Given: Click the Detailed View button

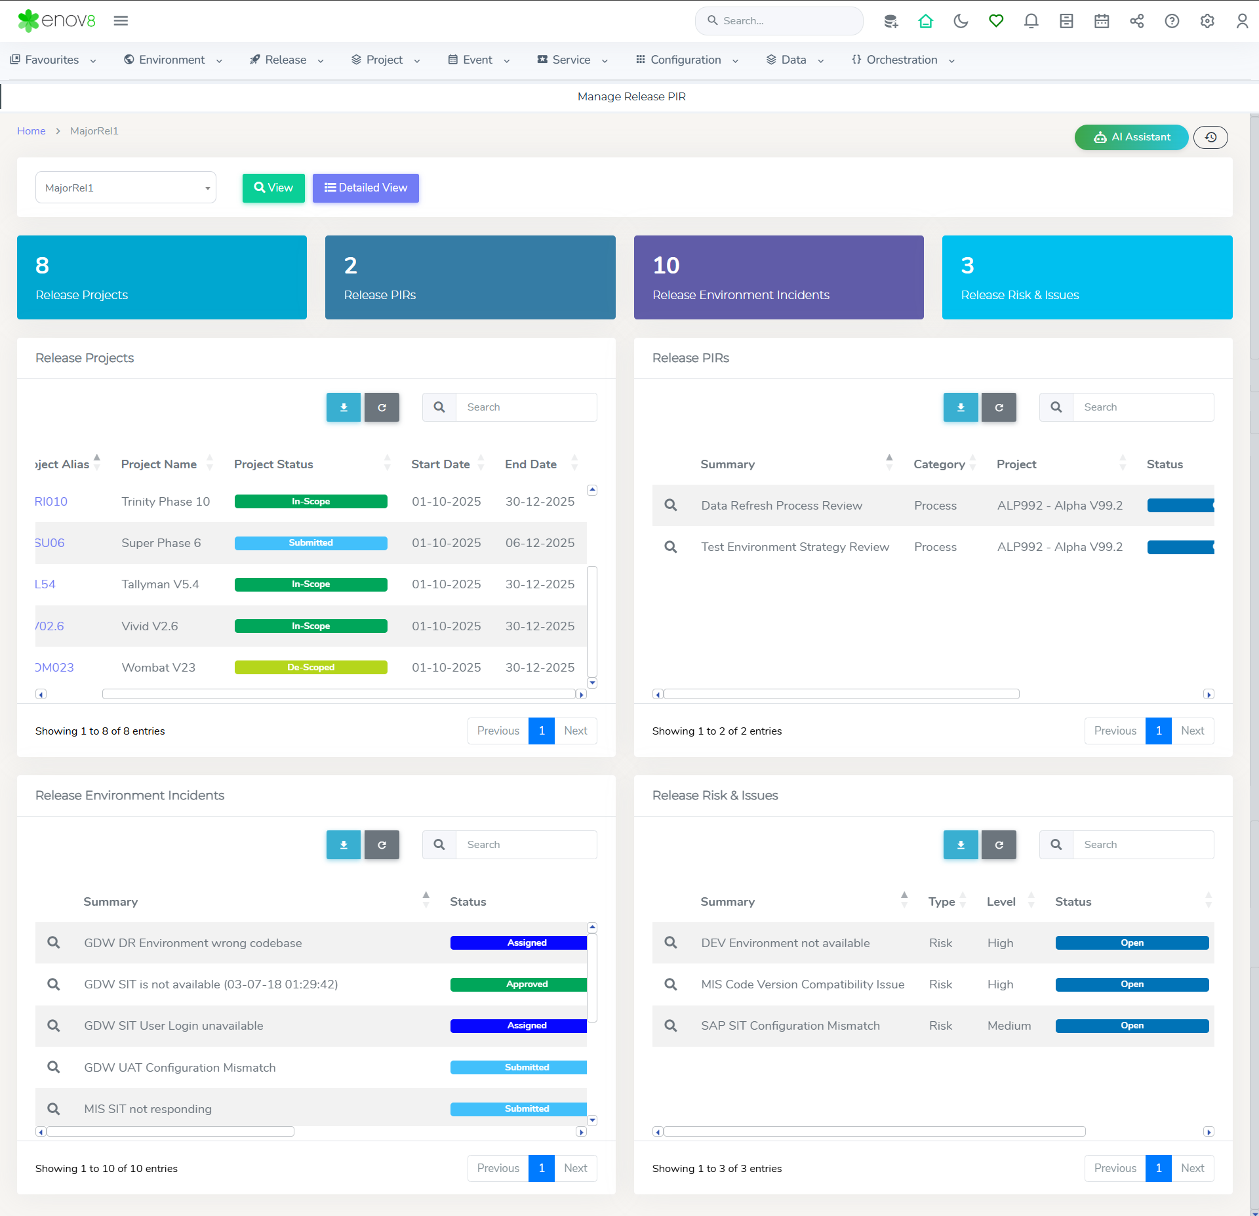Looking at the screenshot, I should pyautogui.click(x=365, y=188).
